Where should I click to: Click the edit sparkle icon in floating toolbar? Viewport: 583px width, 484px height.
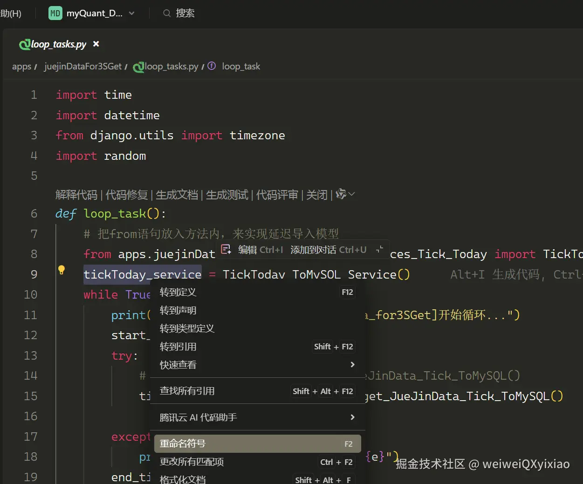[x=226, y=250]
